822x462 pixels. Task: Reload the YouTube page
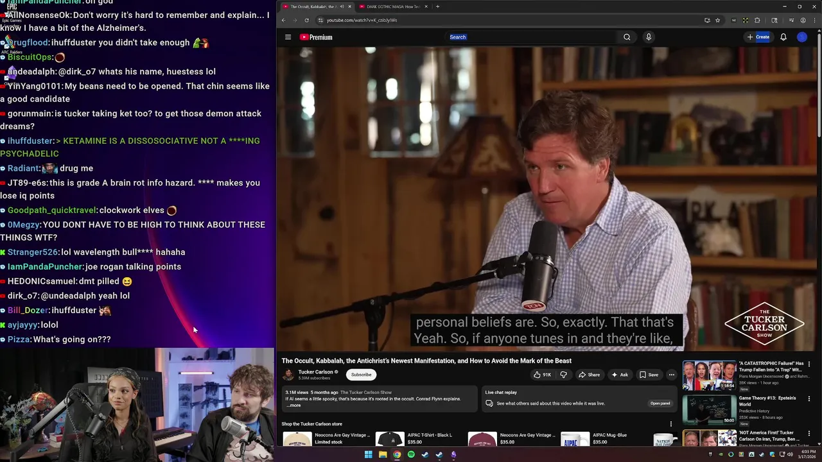pyautogui.click(x=306, y=20)
